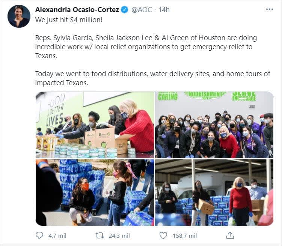Open the three-dot more options menu

(x=269, y=9)
